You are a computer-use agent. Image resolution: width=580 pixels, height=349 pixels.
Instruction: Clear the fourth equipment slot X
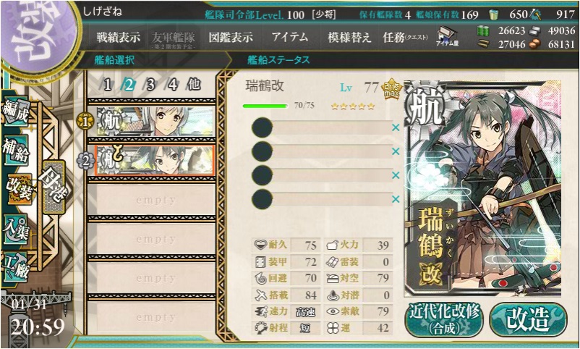click(396, 199)
